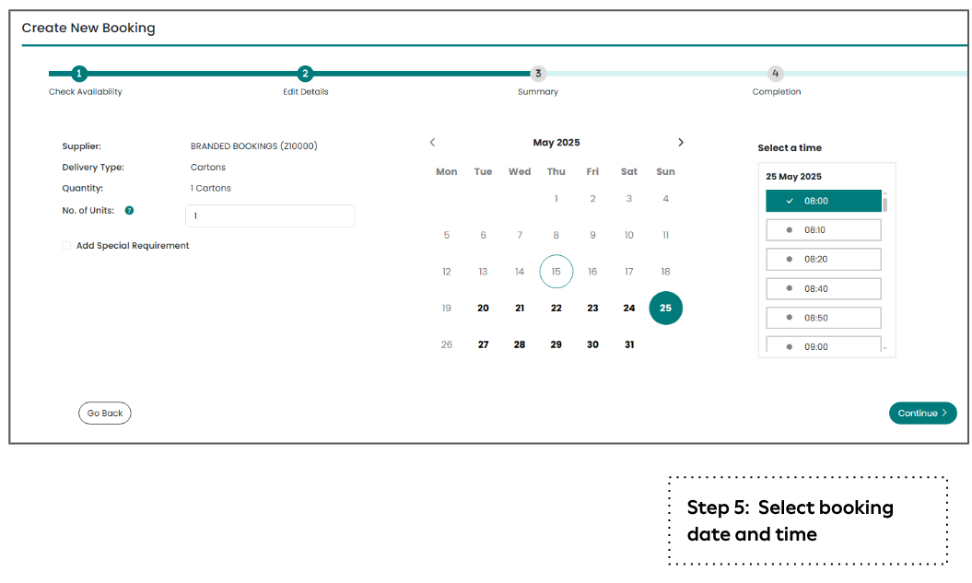
Task: Click step 1 Check Availability circle
Action: [x=79, y=74]
